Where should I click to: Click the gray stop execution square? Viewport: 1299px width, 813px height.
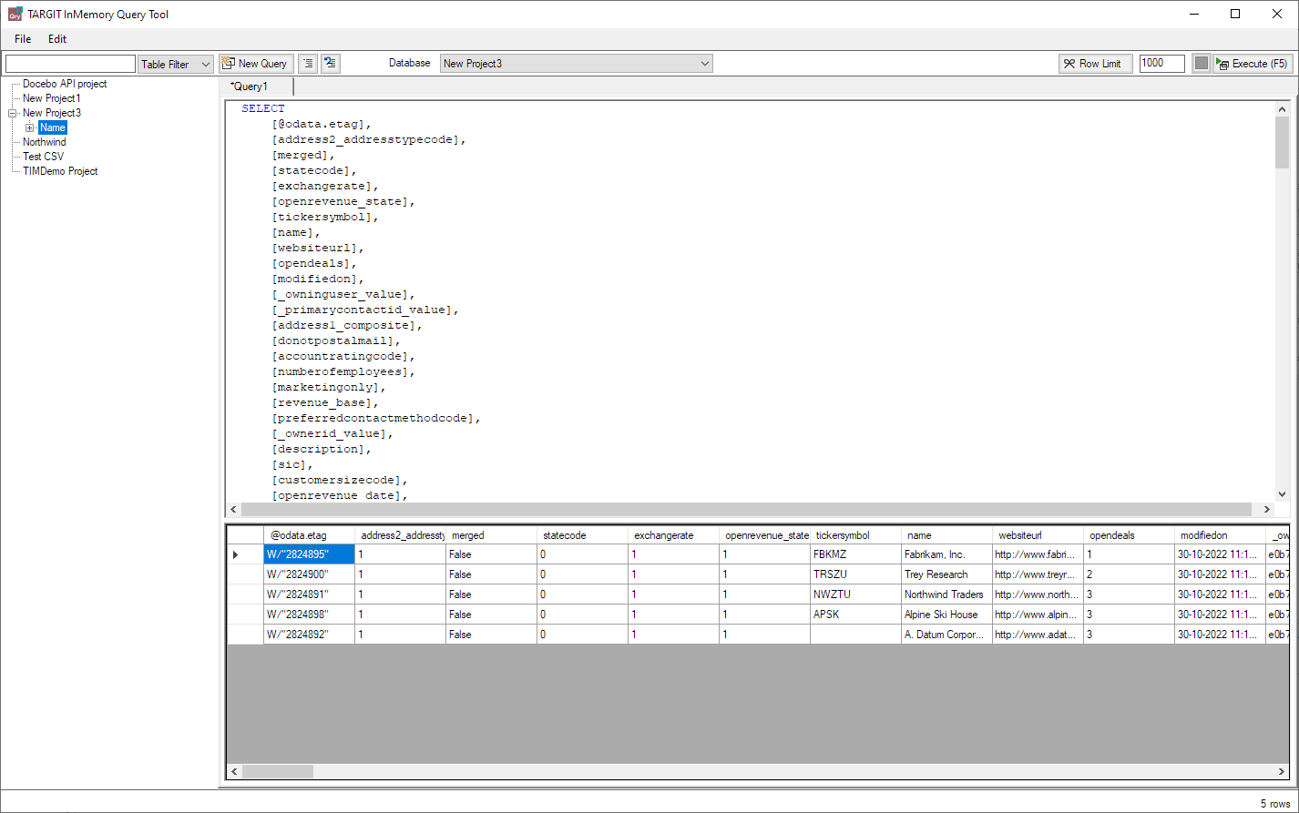[1202, 64]
